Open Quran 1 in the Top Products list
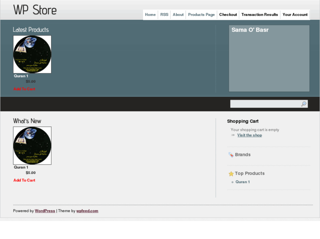 (x=243, y=182)
